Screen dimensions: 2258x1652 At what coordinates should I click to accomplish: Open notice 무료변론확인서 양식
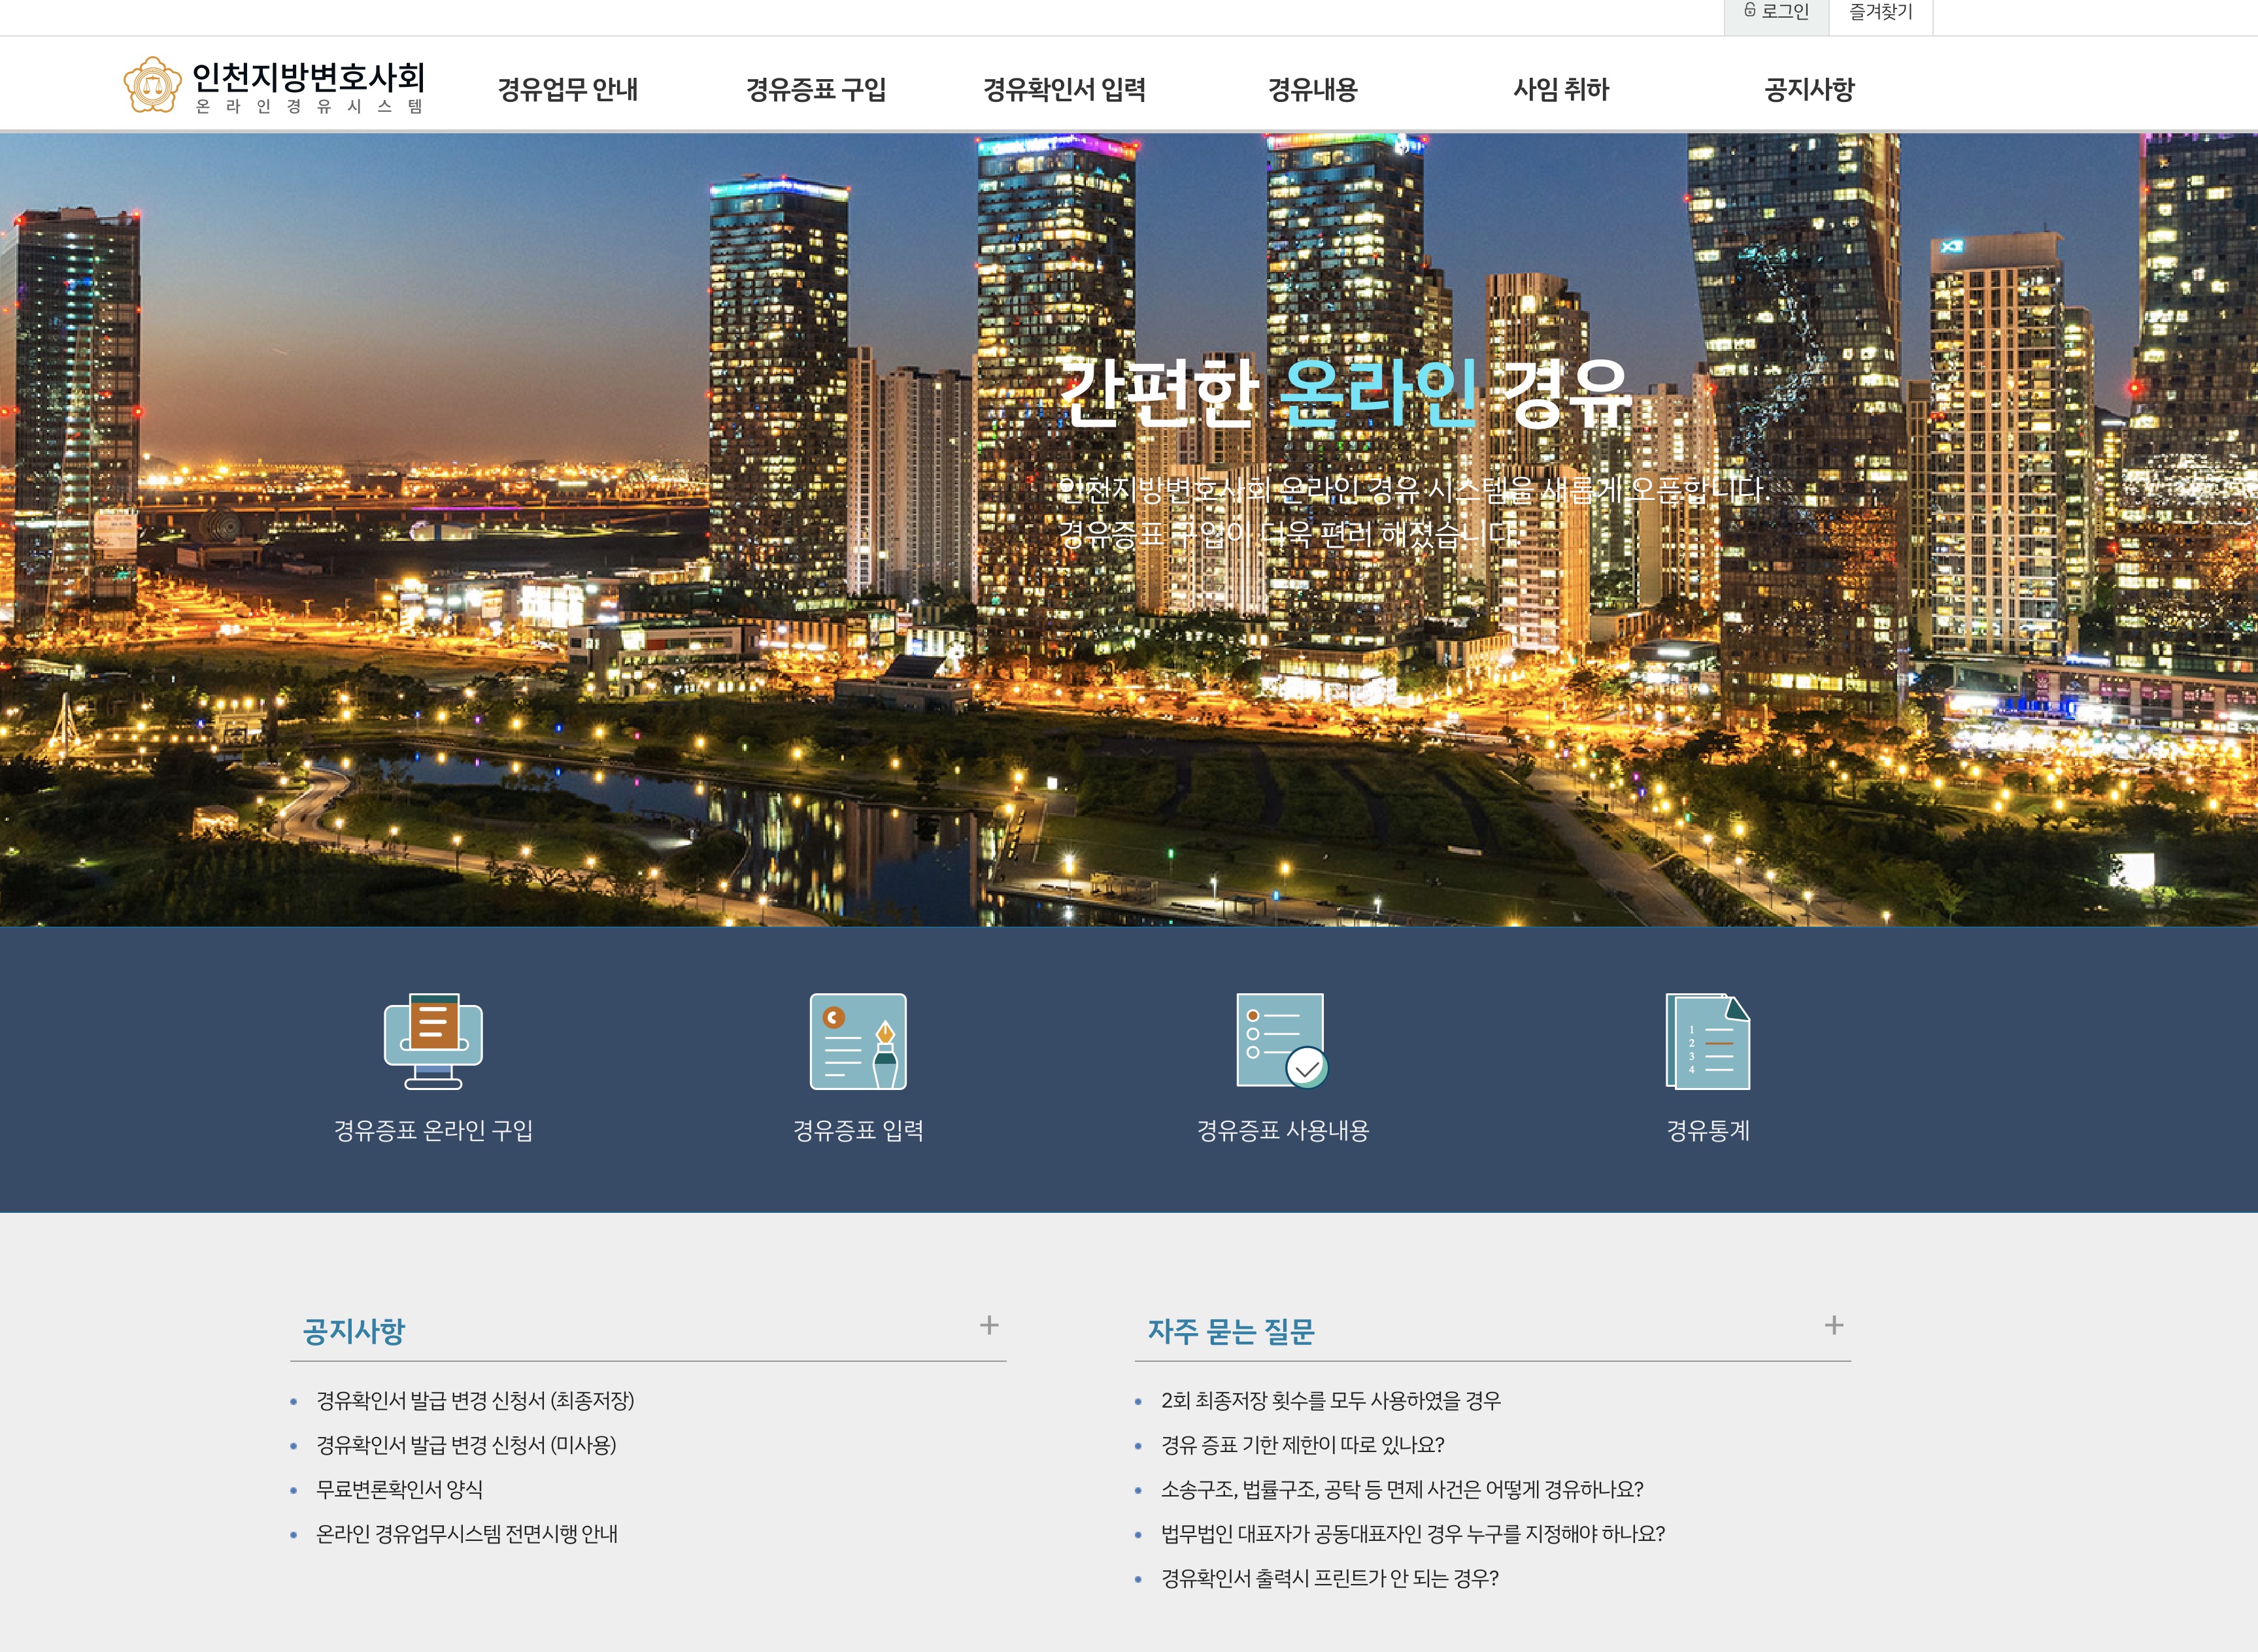[x=399, y=1489]
